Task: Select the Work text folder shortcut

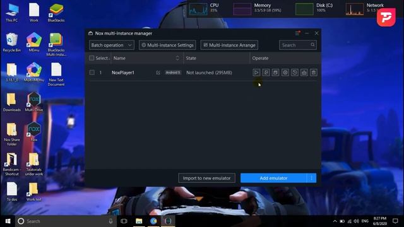Action: coord(34,192)
